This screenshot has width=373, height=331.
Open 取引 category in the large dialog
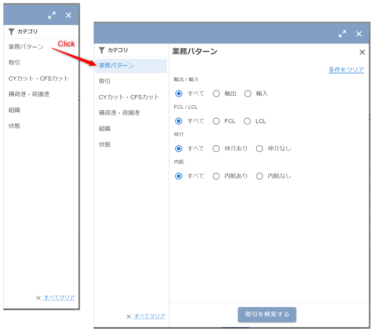point(105,81)
